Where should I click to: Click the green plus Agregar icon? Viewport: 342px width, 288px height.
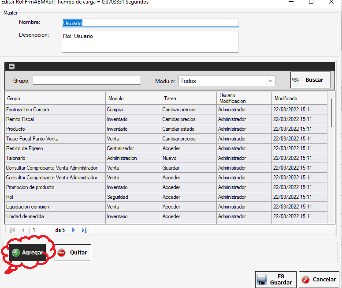(x=16, y=253)
